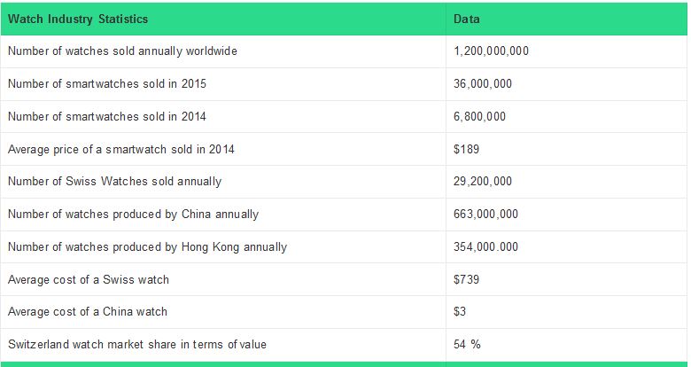Select the watches sold annually worldwide label

122,51
